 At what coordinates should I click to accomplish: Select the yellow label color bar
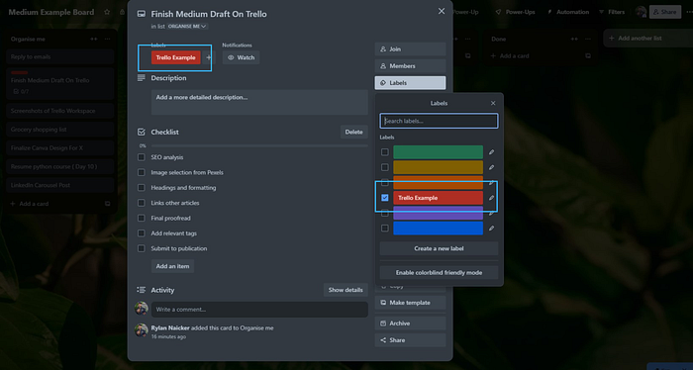pyautogui.click(x=438, y=167)
